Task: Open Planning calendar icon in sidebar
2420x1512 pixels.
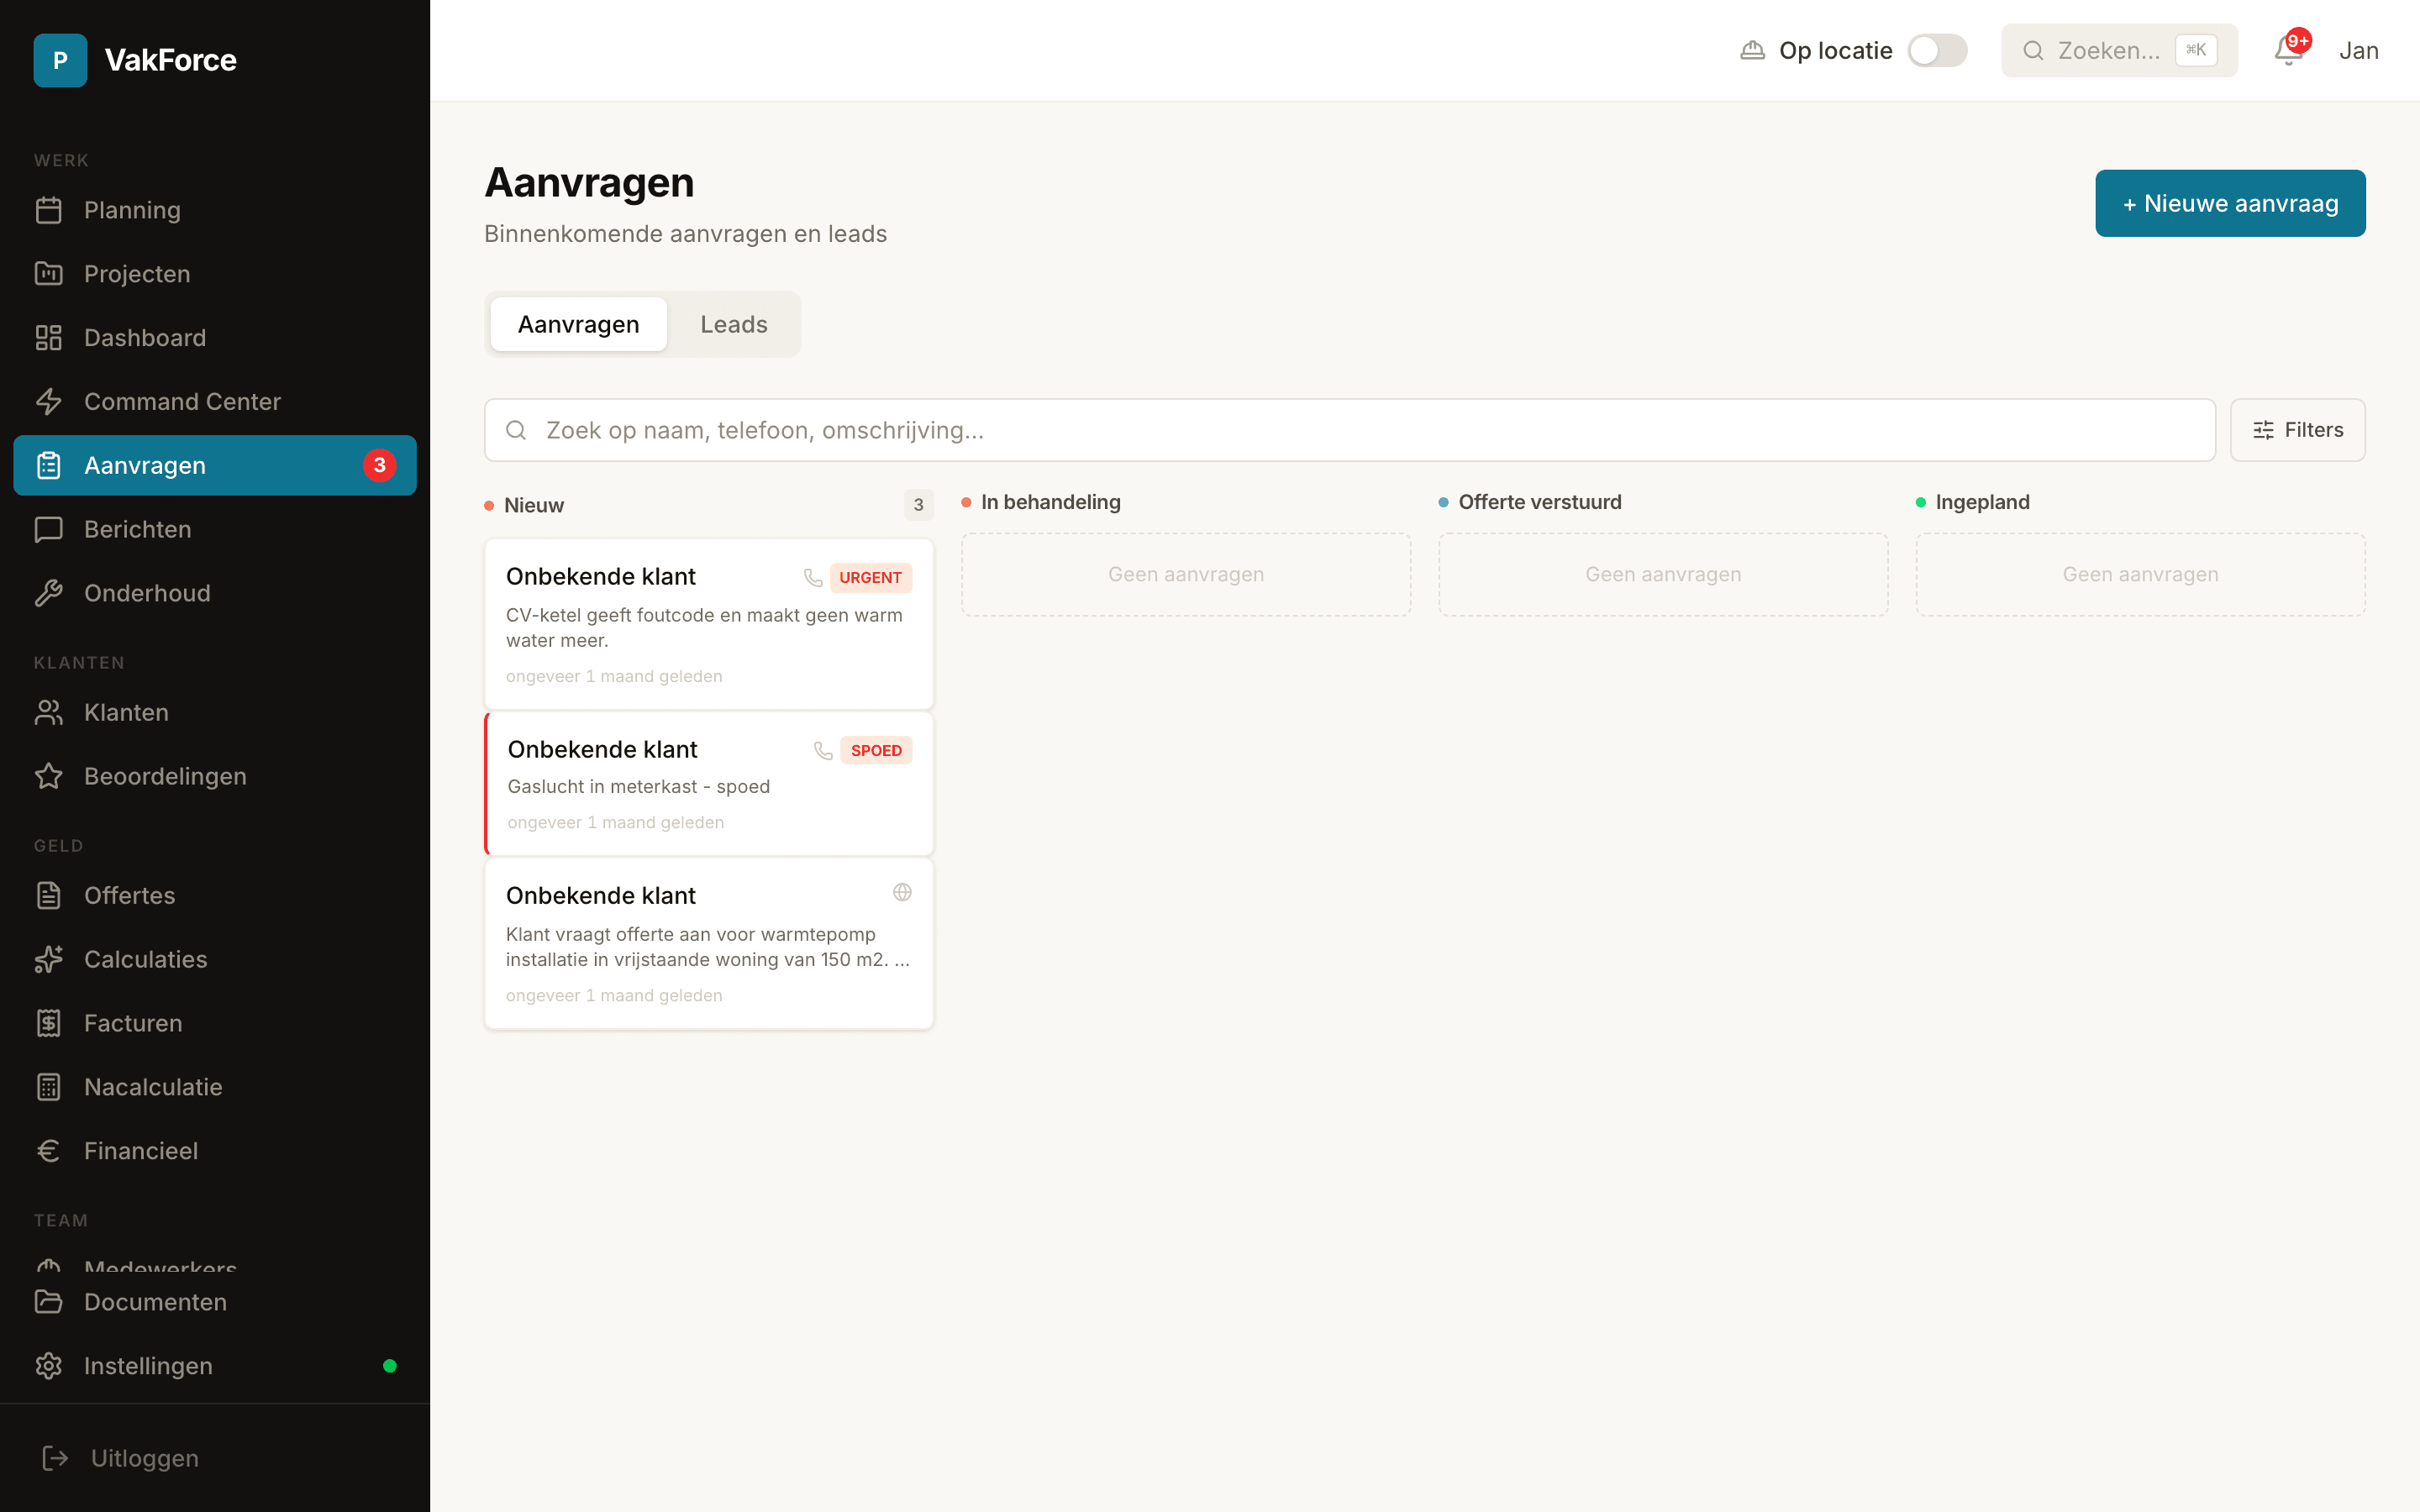Action: [x=49, y=210]
